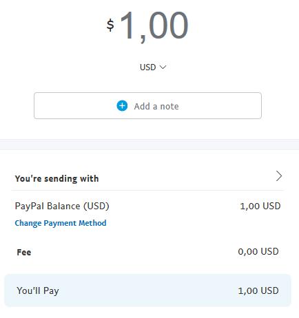
Task: Click the small down chevron after USD
Action: tap(163, 67)
